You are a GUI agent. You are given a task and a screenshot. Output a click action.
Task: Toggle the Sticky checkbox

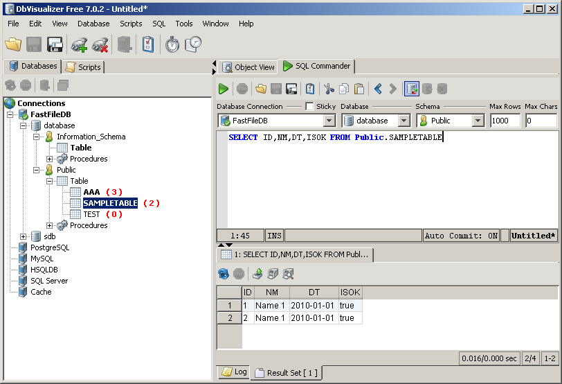[x=309, y=106]
